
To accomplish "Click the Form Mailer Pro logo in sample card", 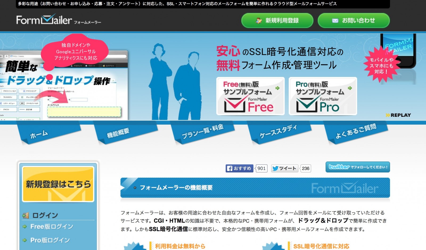I will (x=318, y=104).
